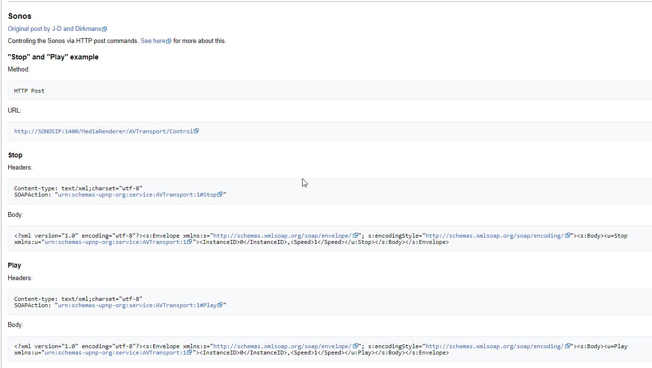Click the Method: label
652x368 pixels.
(x=19, y=70)
